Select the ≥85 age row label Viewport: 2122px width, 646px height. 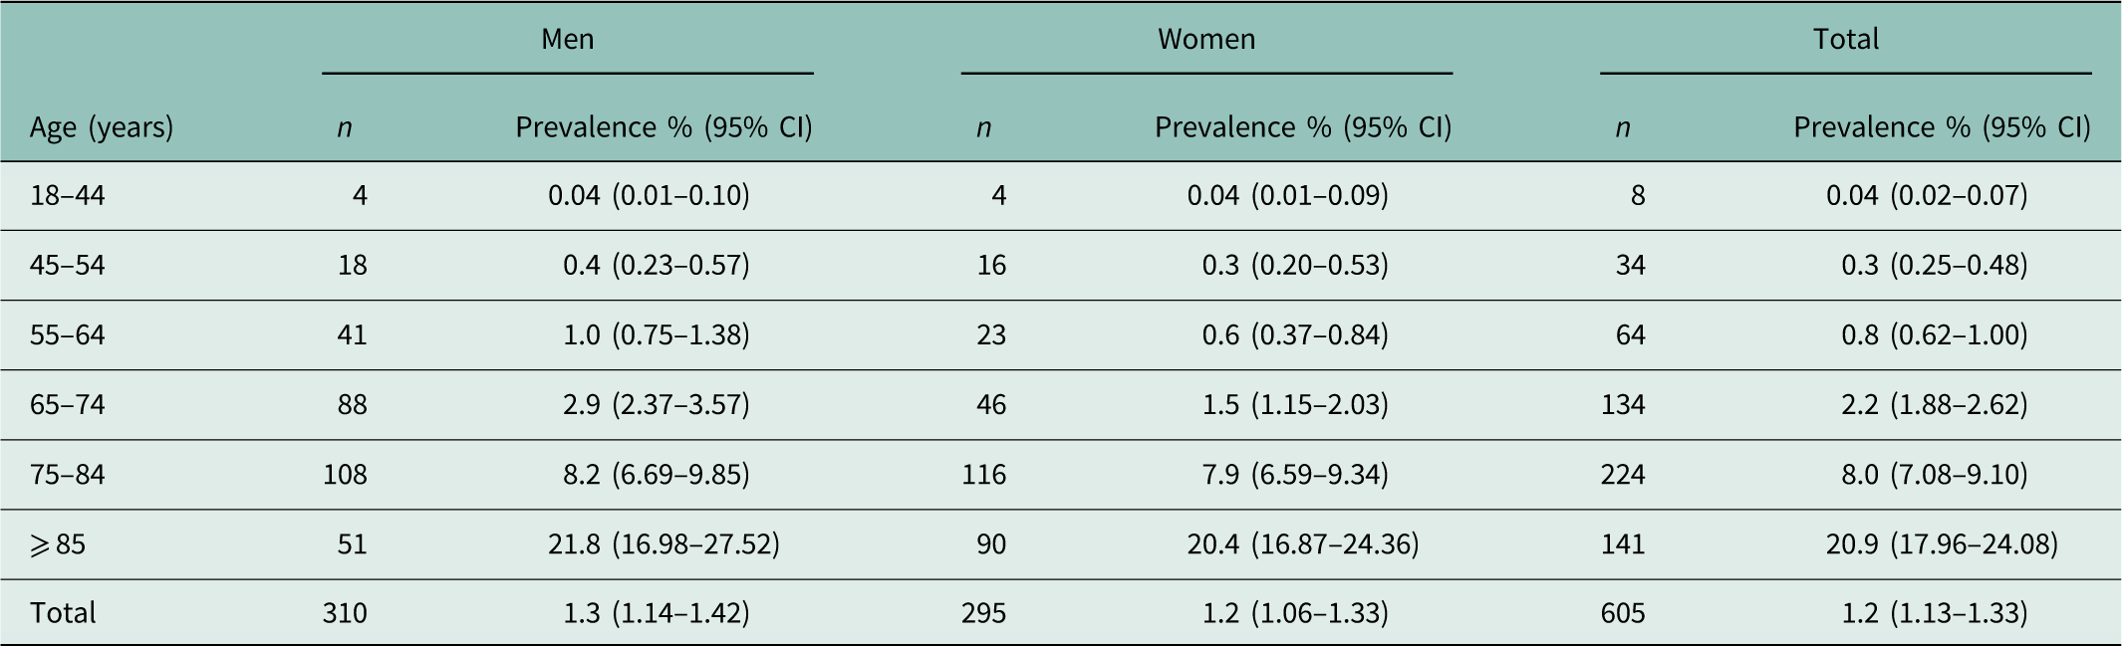coord(58,544)
